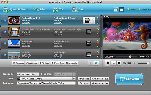Viewport: 151px width, 95px height.
Task: Open the Sous-titre dropdown
Action: [65, 74]
